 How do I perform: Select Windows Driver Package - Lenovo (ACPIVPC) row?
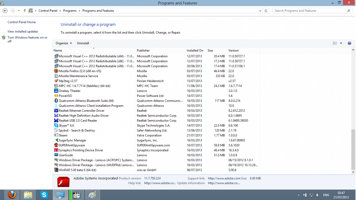(156, 160)
